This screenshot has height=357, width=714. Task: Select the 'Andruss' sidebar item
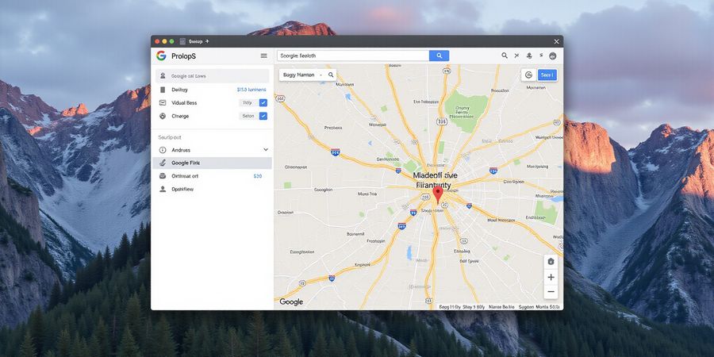(212, 150)
